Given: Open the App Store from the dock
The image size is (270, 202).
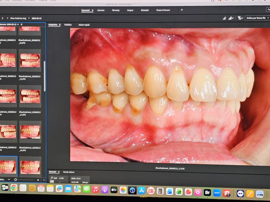Looking at the screenshot, I should (141, 191).
